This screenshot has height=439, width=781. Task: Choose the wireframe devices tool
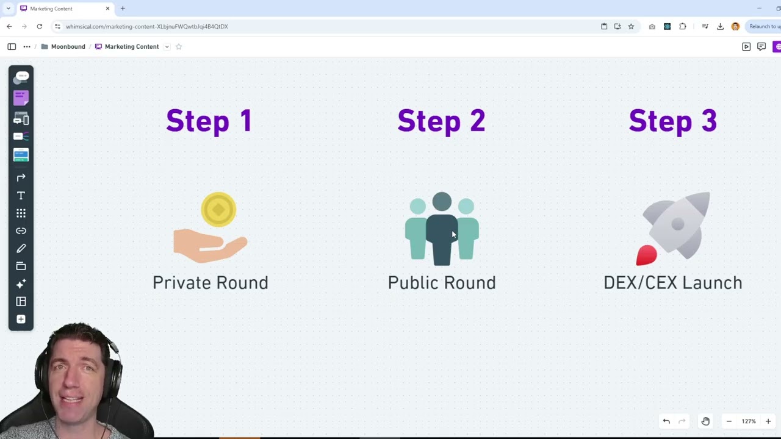[x=21, y=119]
